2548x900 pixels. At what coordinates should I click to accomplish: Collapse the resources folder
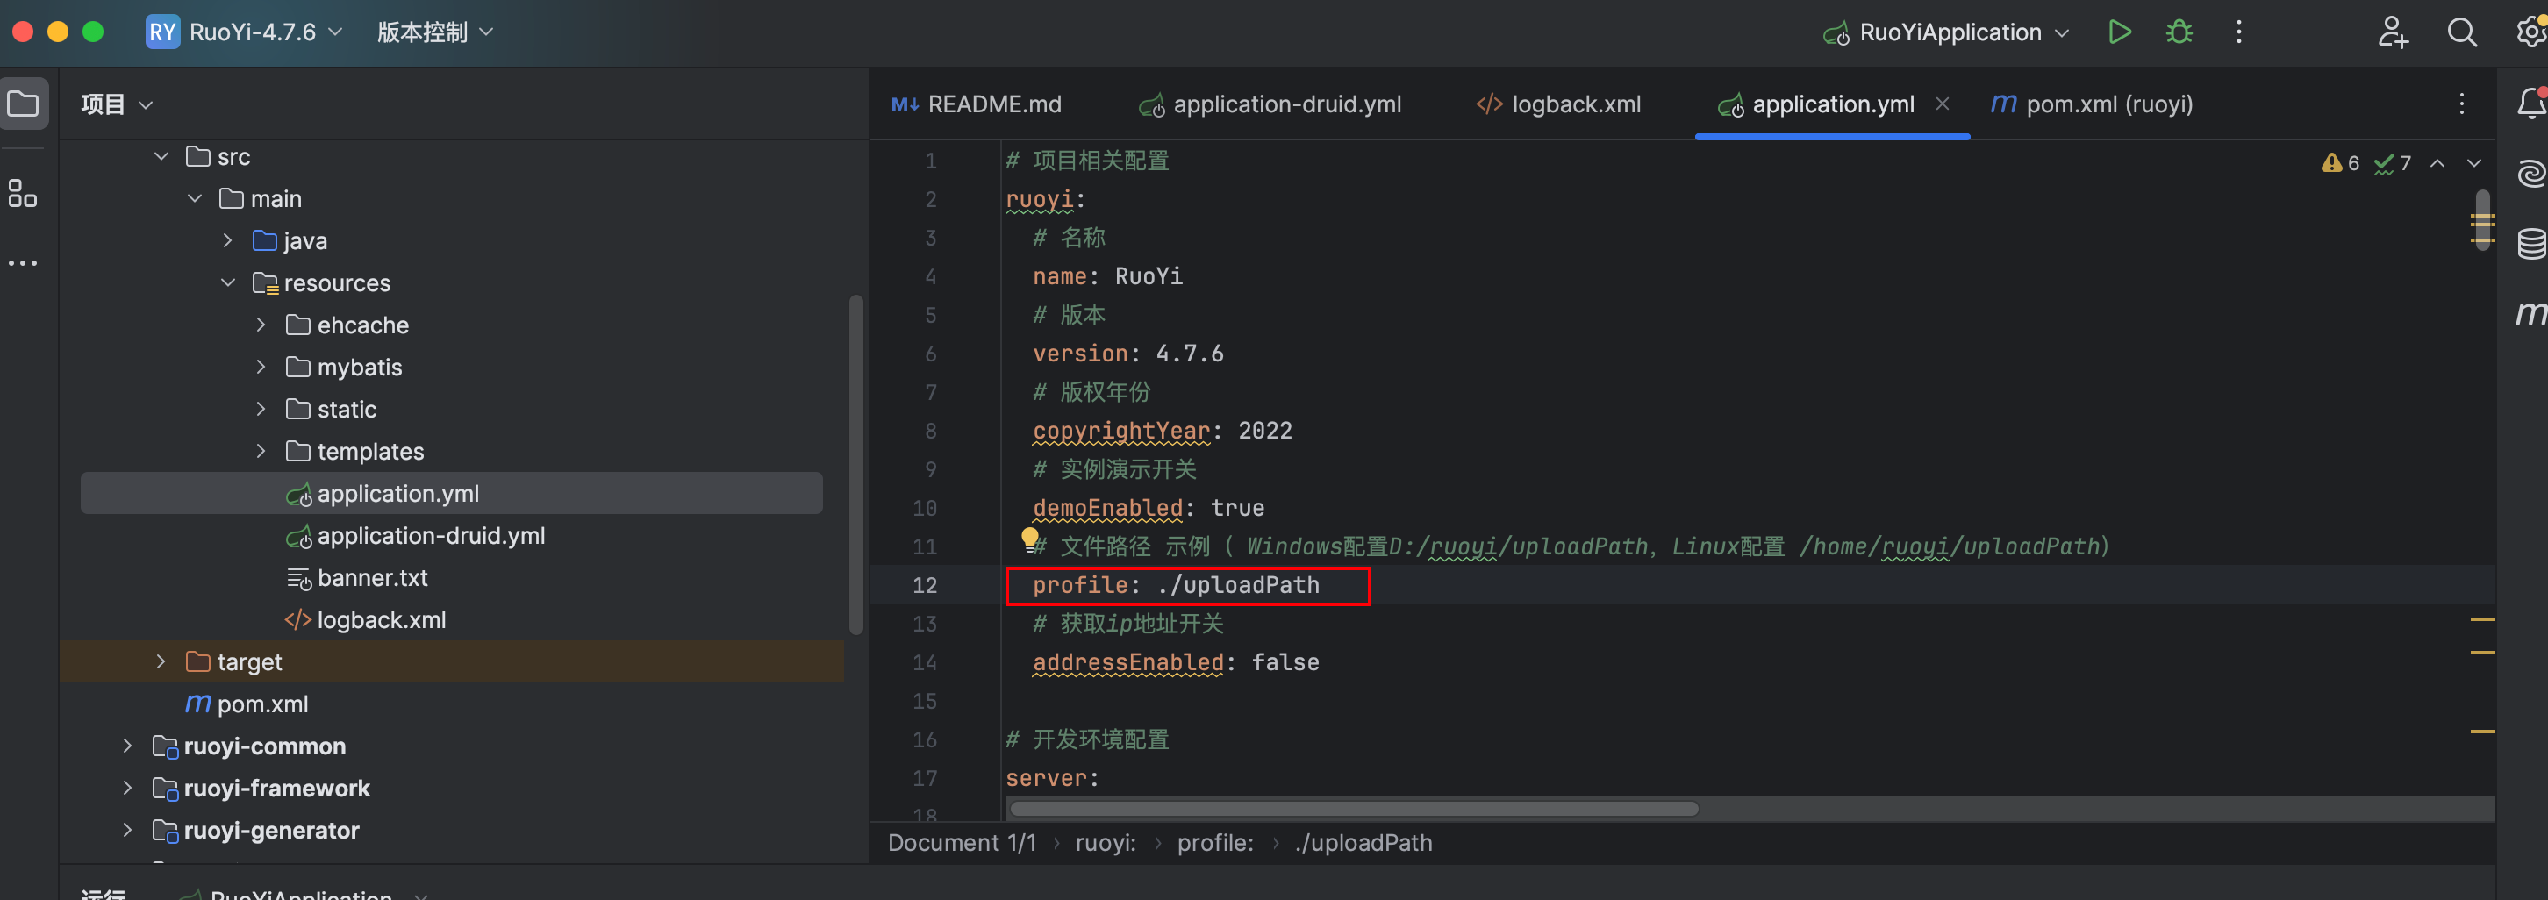point(228,282)
